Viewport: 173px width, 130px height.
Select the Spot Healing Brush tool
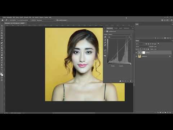pyautogui.click(x=2, y=43)
